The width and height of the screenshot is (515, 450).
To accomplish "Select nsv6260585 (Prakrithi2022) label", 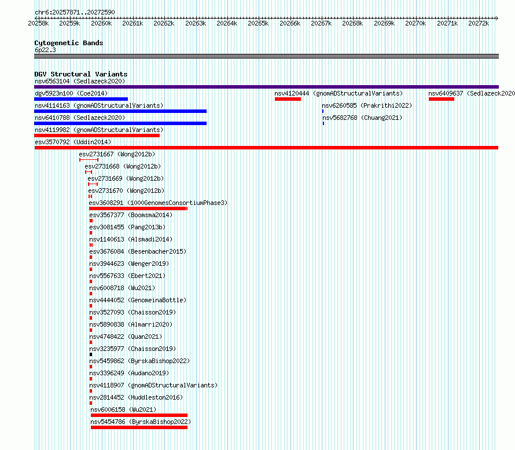I will point(367,105).
